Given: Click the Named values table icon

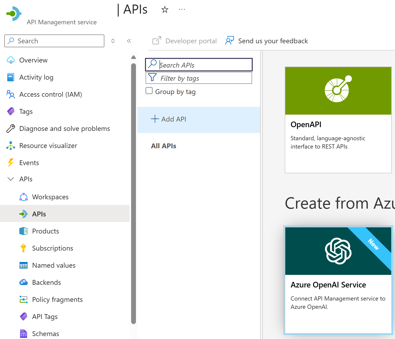Looking at the screenshot, I should pyautogui.click(x=24, y=265).
